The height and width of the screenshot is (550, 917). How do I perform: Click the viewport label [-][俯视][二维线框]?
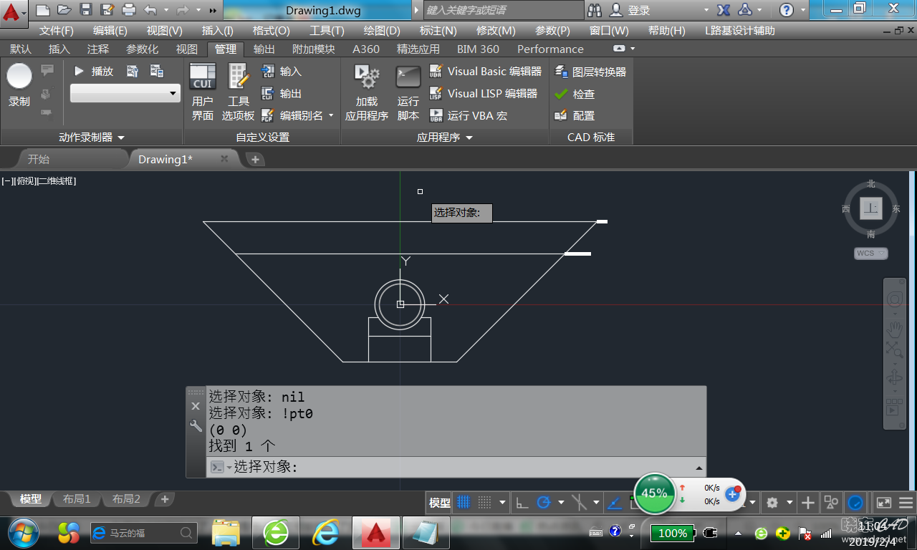(39, 181)
